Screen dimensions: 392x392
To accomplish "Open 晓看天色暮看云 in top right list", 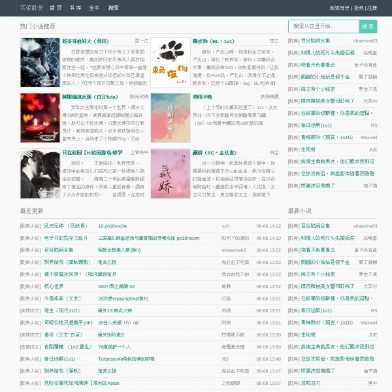I will pyautogui.click(x=318, y=65).
